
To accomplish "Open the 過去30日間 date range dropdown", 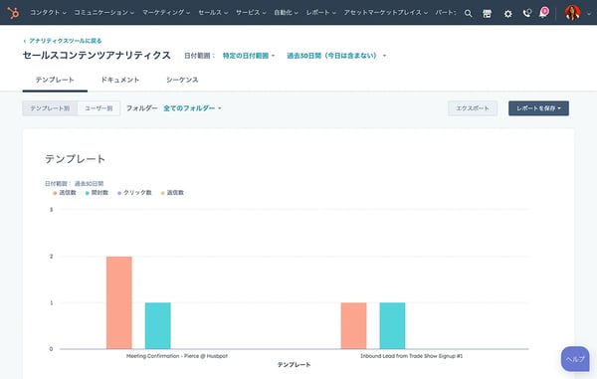I will 336,56.
